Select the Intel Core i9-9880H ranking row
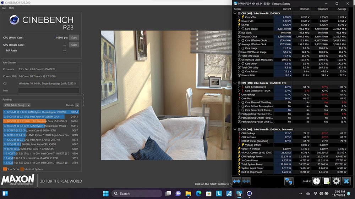 coord(41,130)
